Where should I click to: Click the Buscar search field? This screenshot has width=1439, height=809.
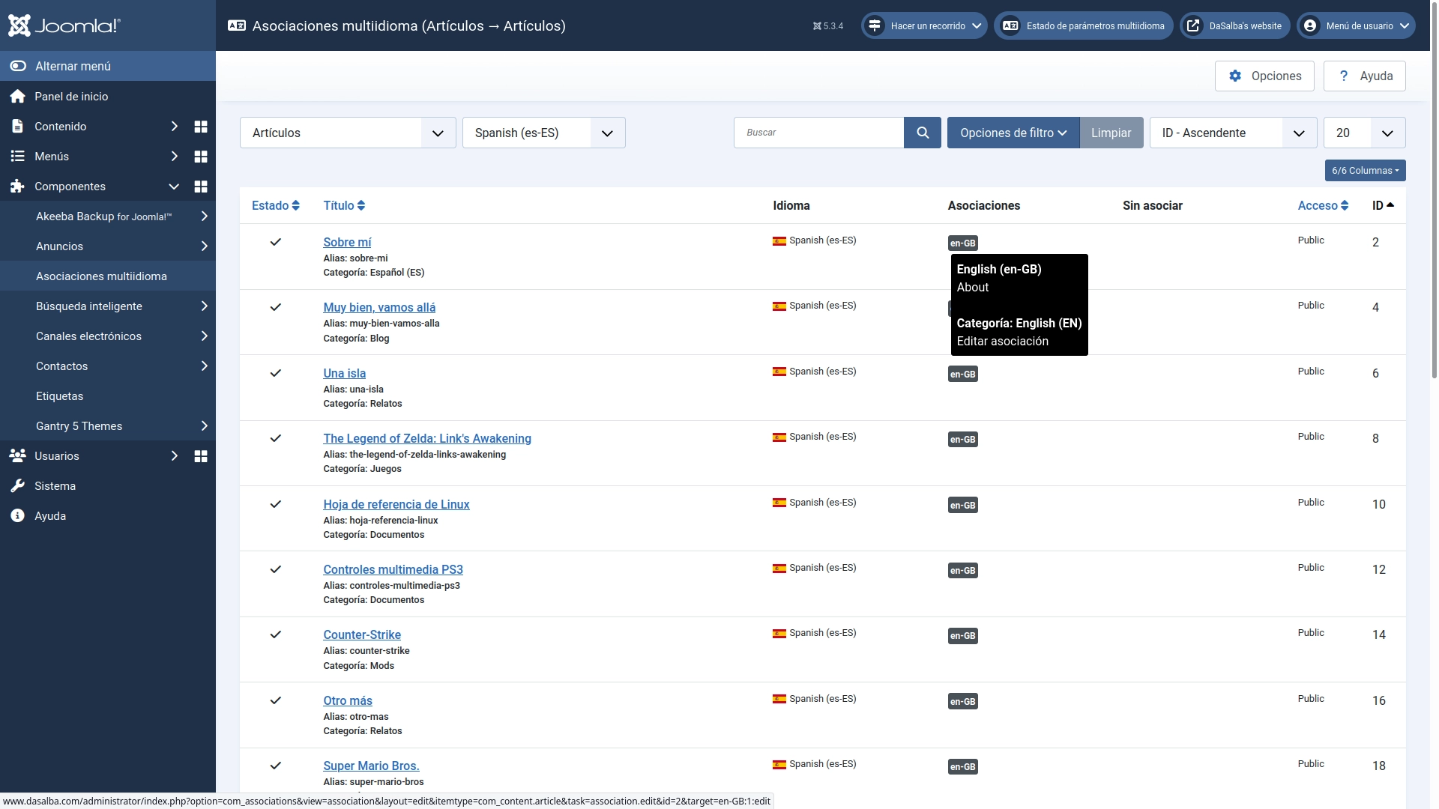pyautogui.click(x=818, y=133)
